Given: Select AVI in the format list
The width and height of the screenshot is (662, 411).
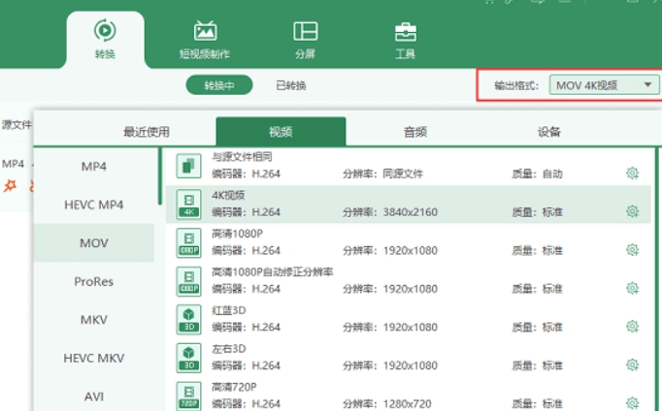Looking at the screenshot, I should tap(94, 396).
